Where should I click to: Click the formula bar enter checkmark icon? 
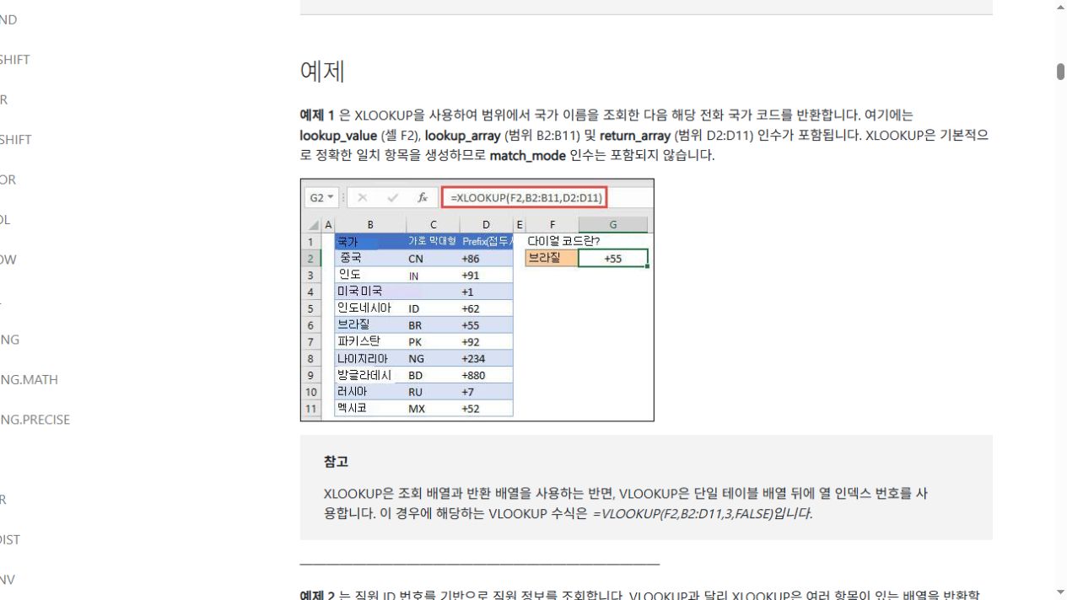393,197
